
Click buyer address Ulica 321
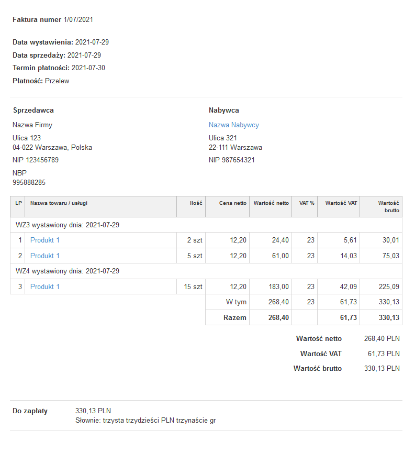(x=222, y=138)
